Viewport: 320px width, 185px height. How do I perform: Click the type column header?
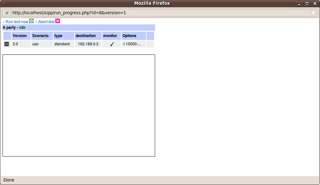point(64,36)
